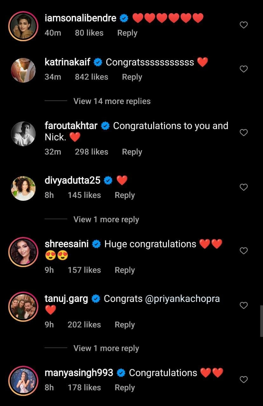The height and width of the screenshot is (406, 263).
Task: Open the @priyankachopra mention
Action: coord(182,299)
